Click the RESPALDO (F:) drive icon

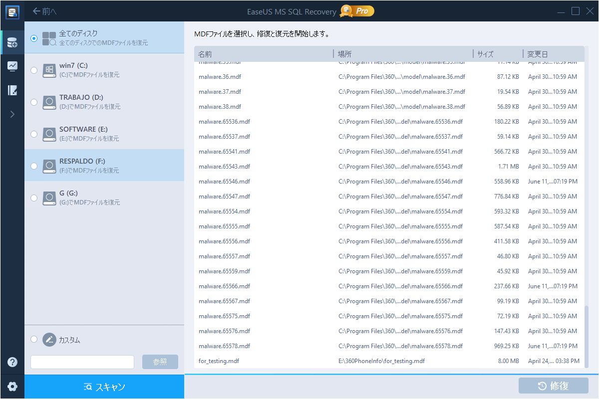click(49, 166)
